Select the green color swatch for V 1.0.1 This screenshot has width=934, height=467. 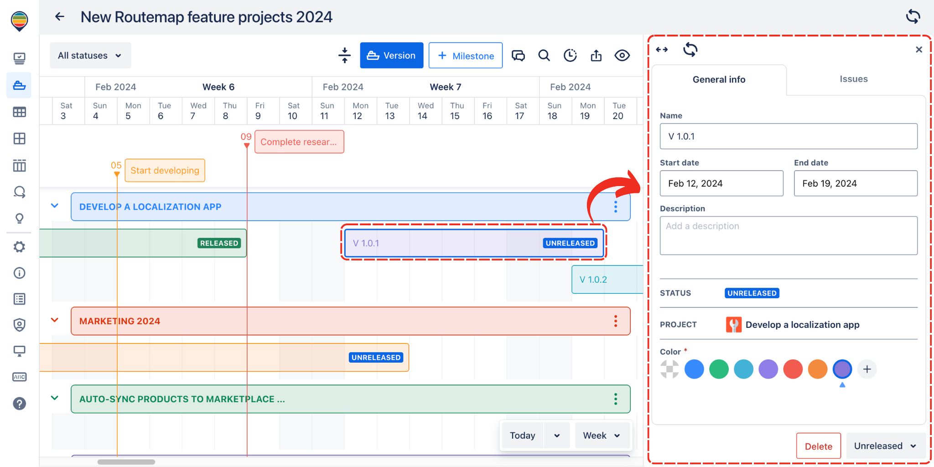[719, 369]
